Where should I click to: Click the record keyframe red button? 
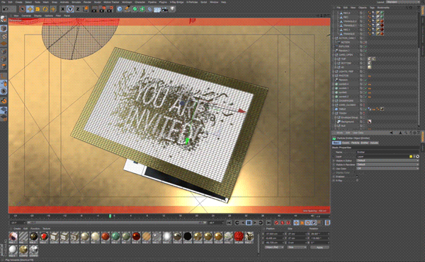click(x=276, y=222)
